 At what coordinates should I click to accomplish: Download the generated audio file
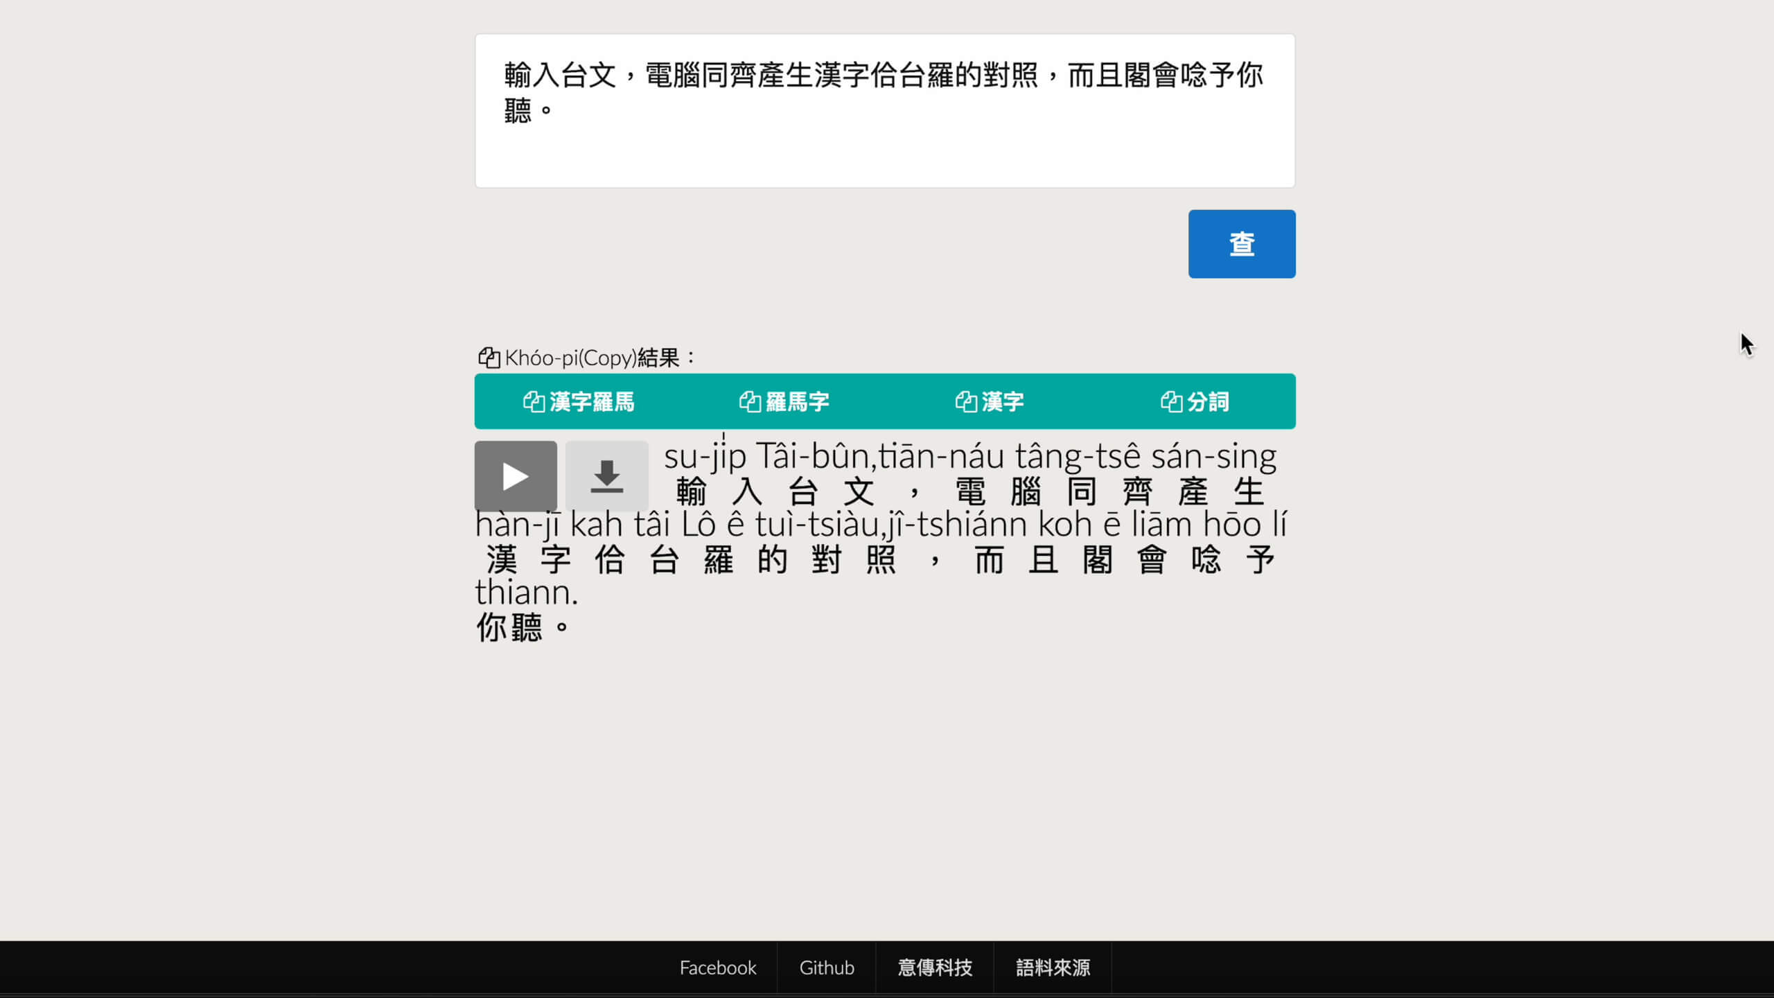606,476
